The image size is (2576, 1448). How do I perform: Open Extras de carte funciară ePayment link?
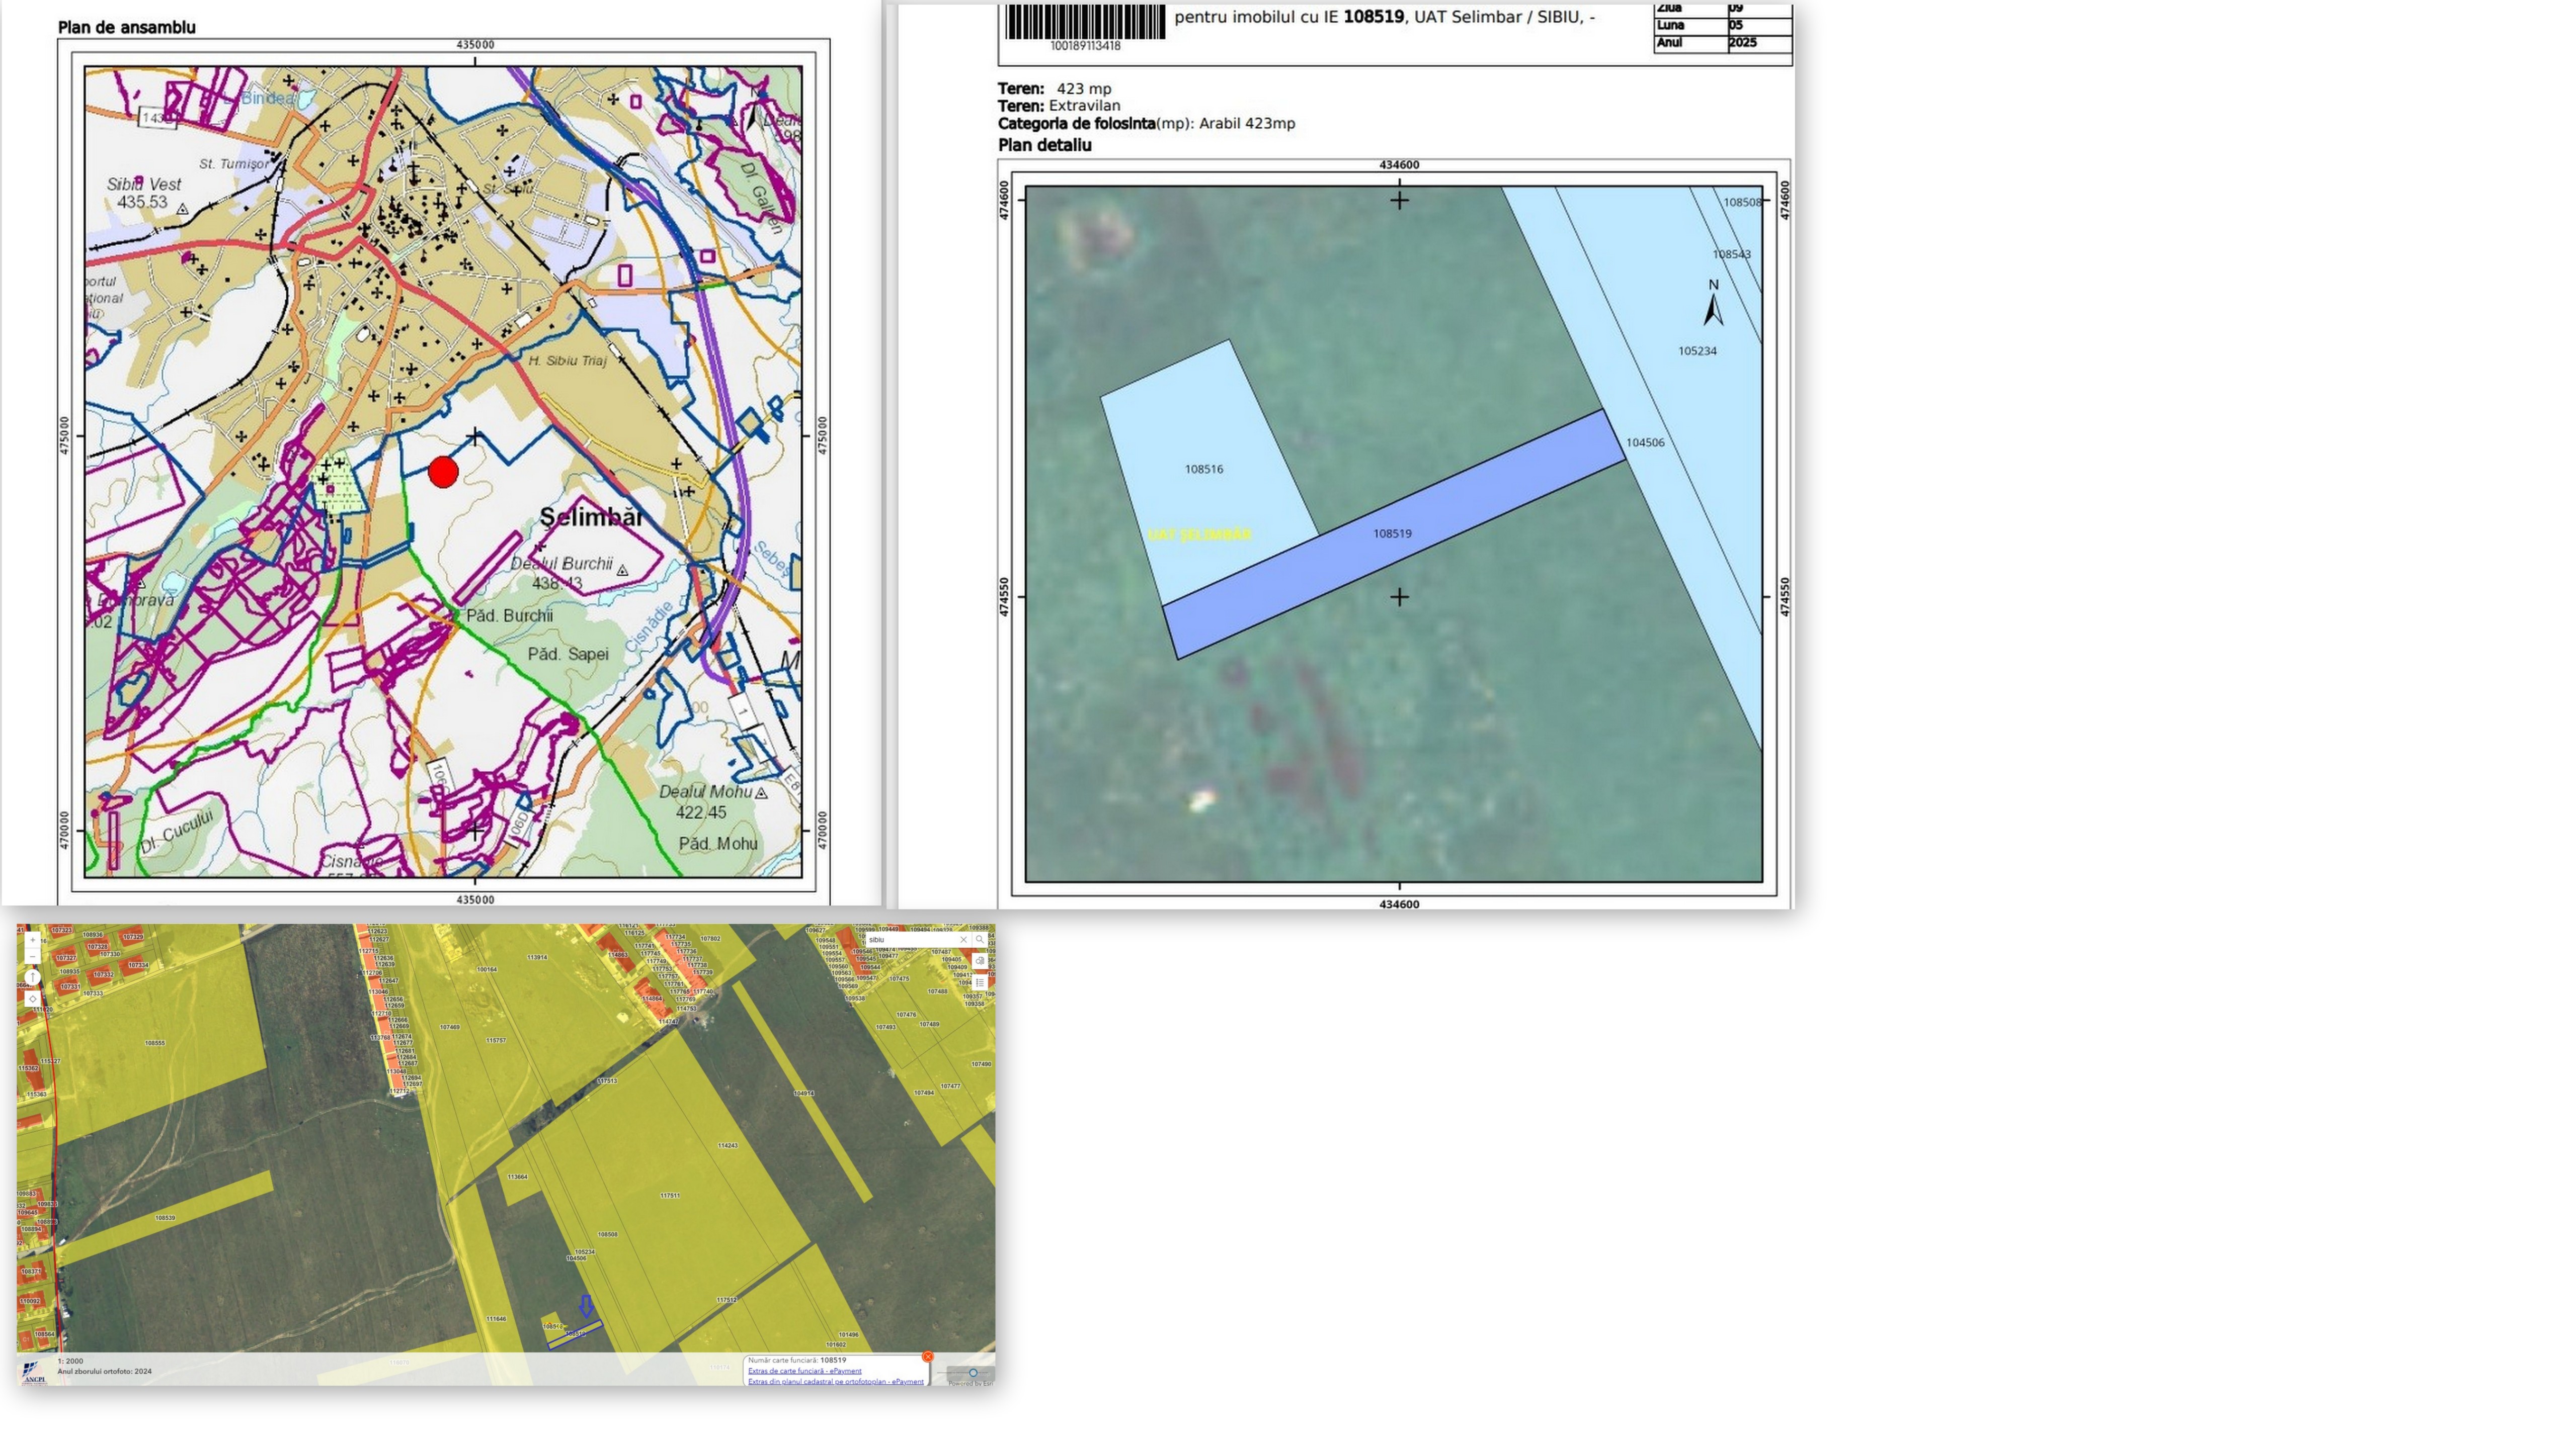click(x=805, y=1371)
